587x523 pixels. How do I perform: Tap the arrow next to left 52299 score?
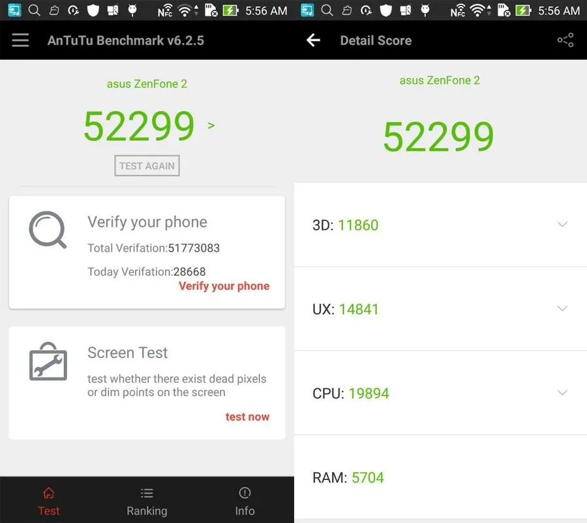[x=211, y=125]
